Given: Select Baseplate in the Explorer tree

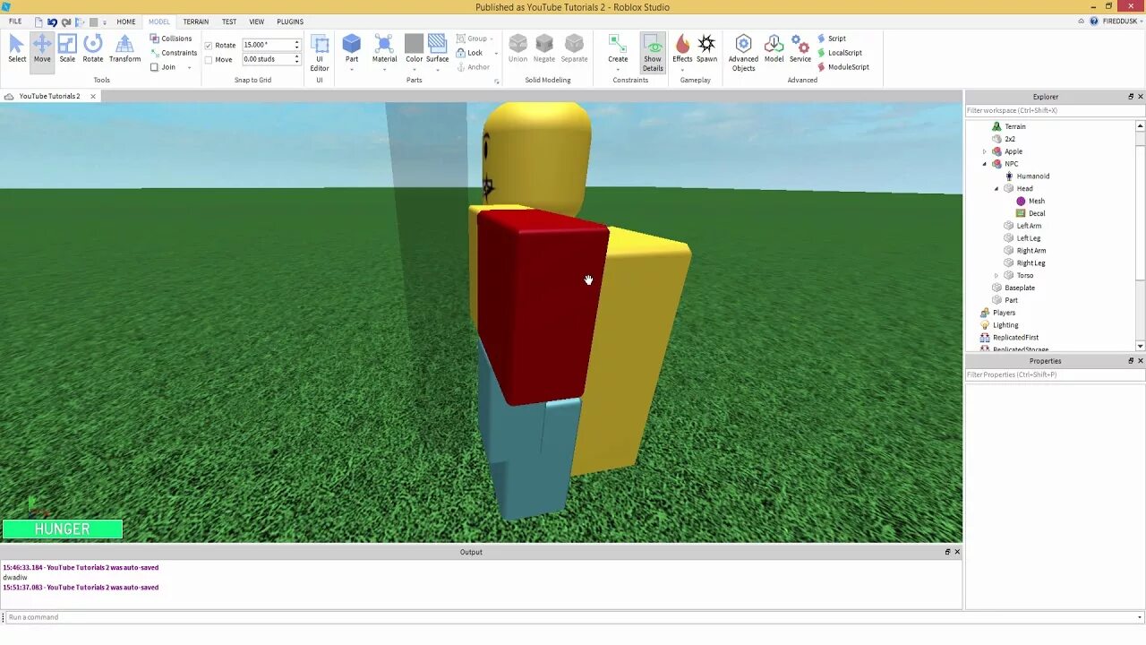Looking at the screenshot, I should (1020, 288).
